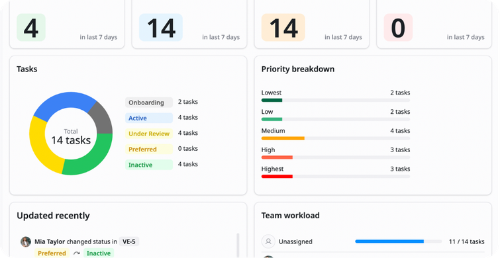
Task: Click the 'Team workload' heading
Action: click(x=291, y=215)
